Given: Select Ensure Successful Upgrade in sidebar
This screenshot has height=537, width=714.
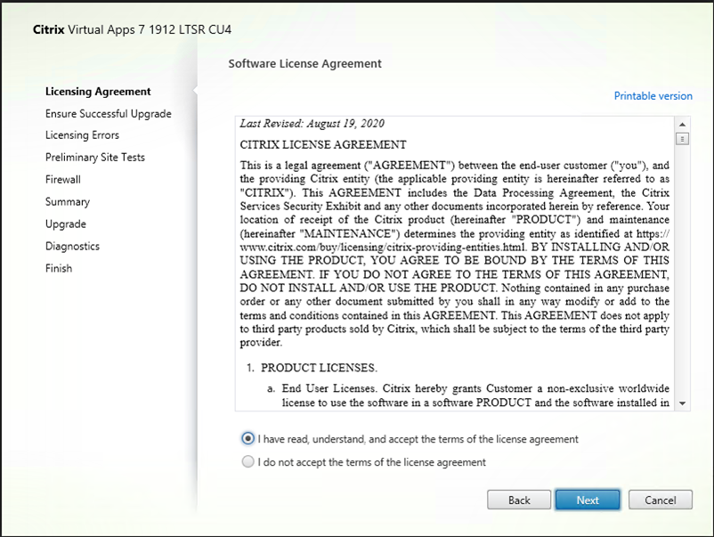Looking at the screenshot, I should [x=108, y=114].
